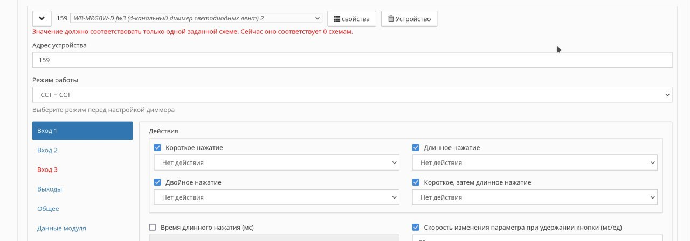The image size is (690, 241).
Task: Click the свойства button
Action: 351,18
